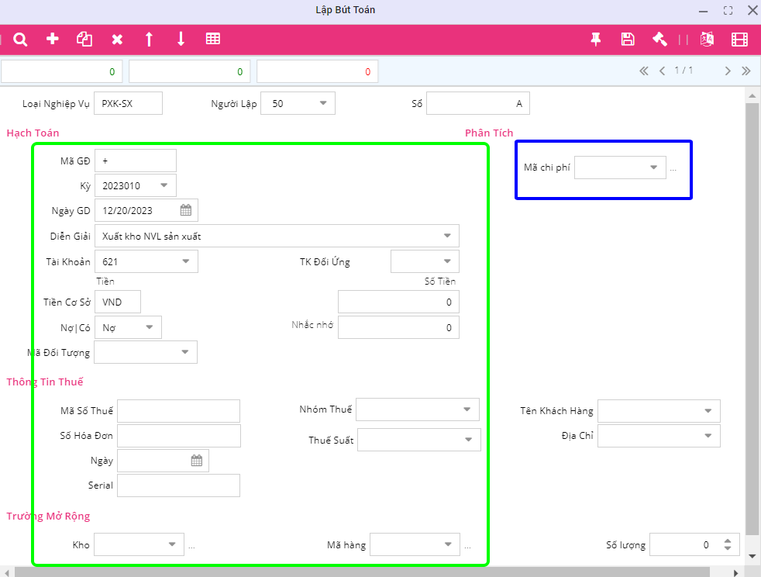This screenshot has height=577, width=761.
Task: Open the Nợ|Có debit/credit dropdown
Action: tap(150, 327)
